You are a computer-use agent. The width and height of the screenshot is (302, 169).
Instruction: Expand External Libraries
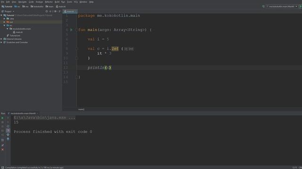coord(1,39)
